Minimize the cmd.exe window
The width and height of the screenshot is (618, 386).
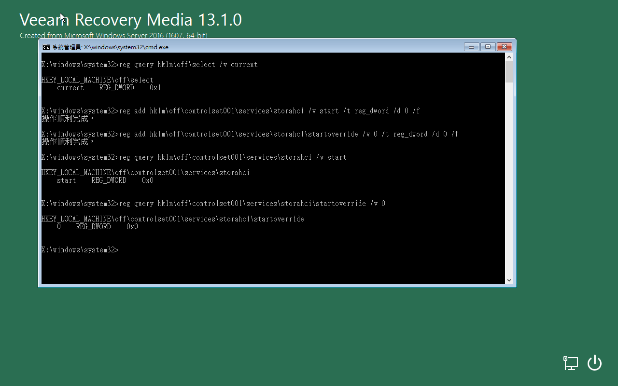pos(472,47)
